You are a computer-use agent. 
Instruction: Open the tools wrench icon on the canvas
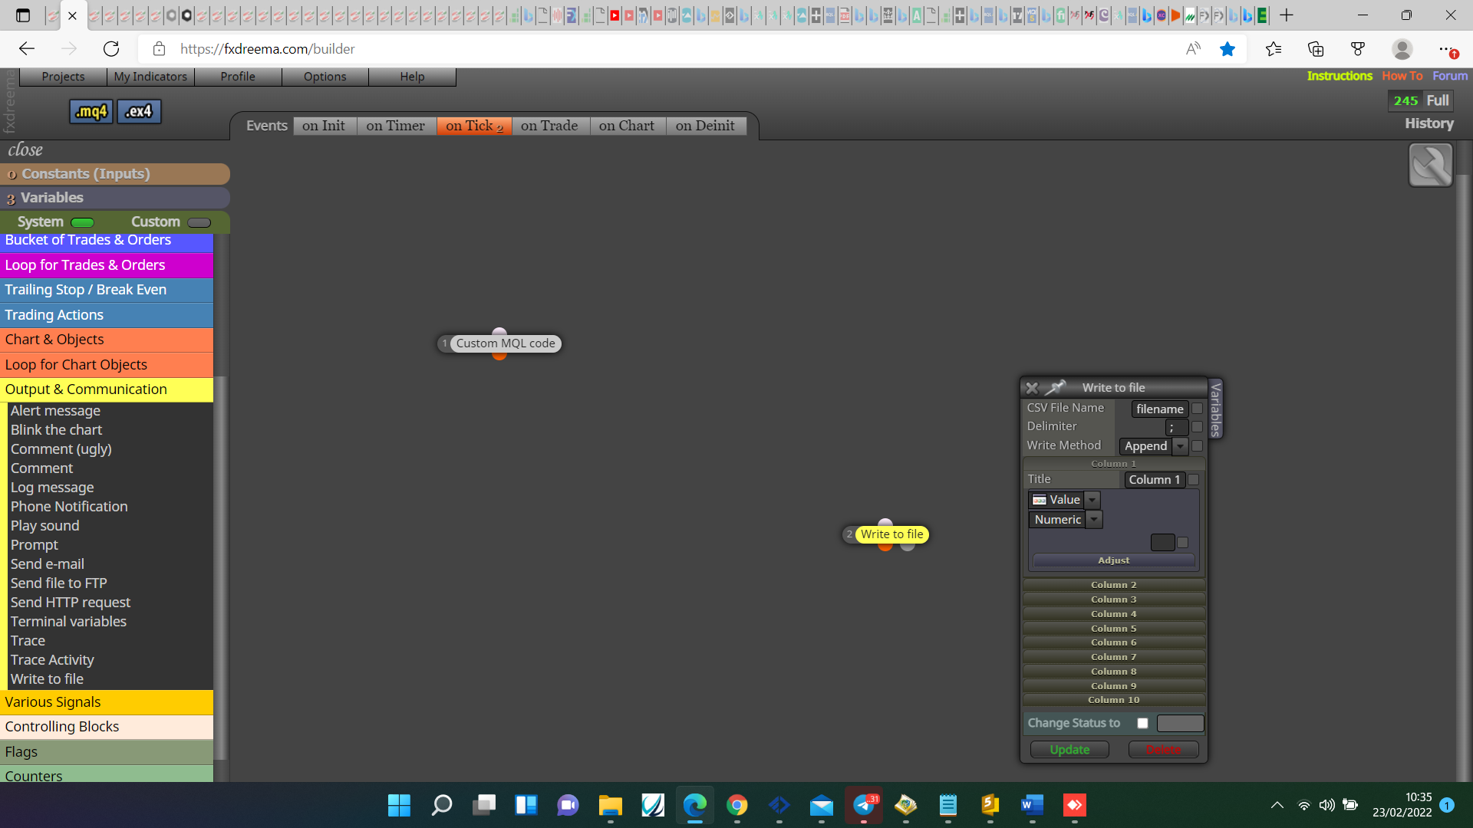click(x=1431, y=165)
